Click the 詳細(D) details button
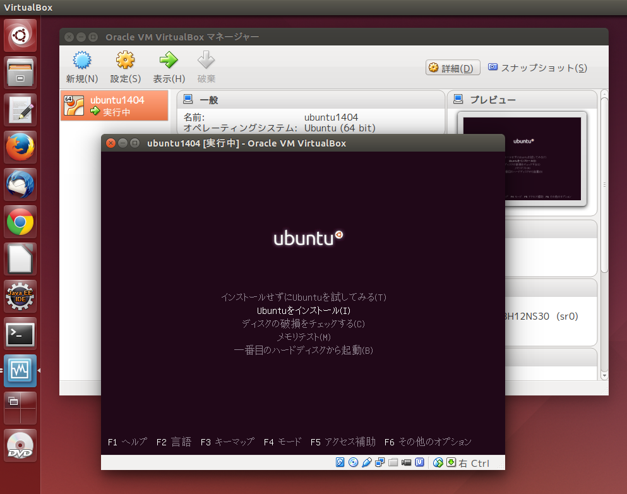 (453, 68)
